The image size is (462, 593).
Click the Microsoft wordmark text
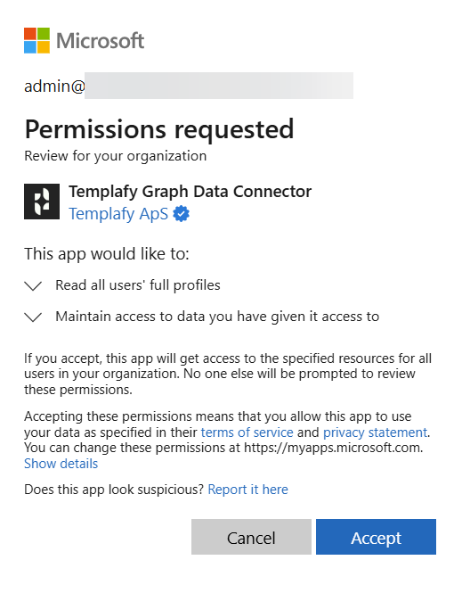coord(101,40)
